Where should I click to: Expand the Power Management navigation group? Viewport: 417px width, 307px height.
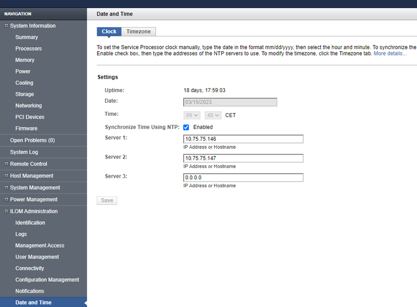[6, 200]
